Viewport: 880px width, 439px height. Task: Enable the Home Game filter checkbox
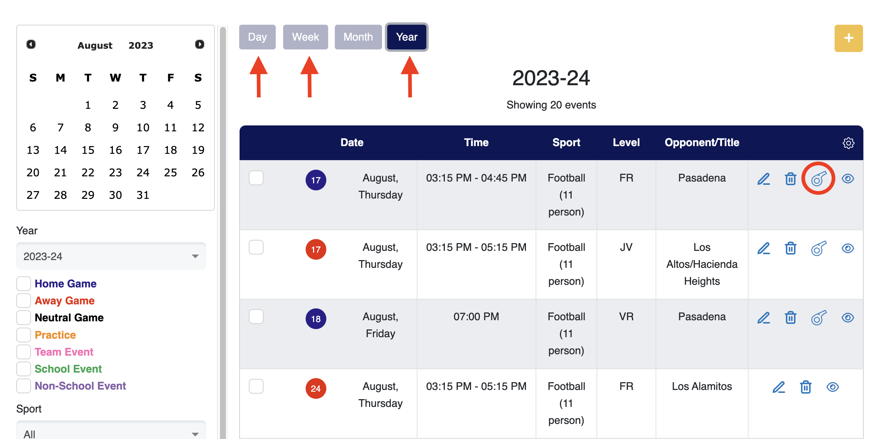[x=24, y=284]
